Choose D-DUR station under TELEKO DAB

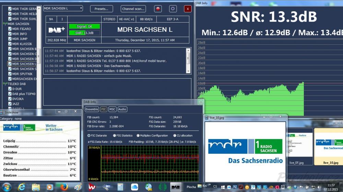[x=17, y=89]
